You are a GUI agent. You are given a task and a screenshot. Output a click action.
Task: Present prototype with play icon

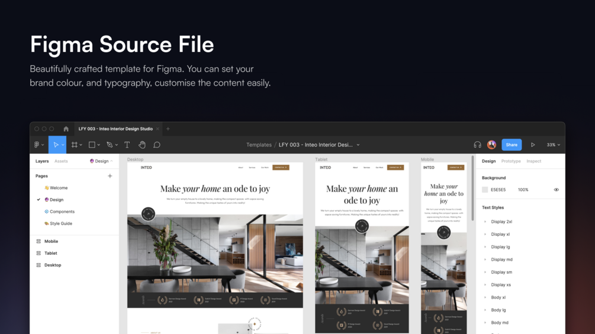click(x=533, y=145)
